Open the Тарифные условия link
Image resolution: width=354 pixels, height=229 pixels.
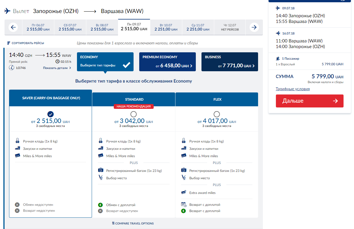[293, 89]
